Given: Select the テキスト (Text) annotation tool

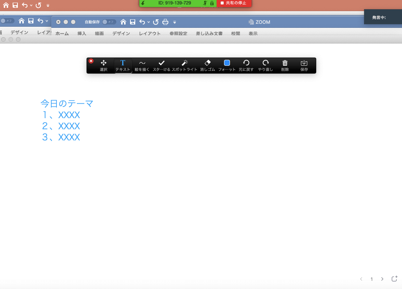Looking at the screenshot, I should [123, 65].
